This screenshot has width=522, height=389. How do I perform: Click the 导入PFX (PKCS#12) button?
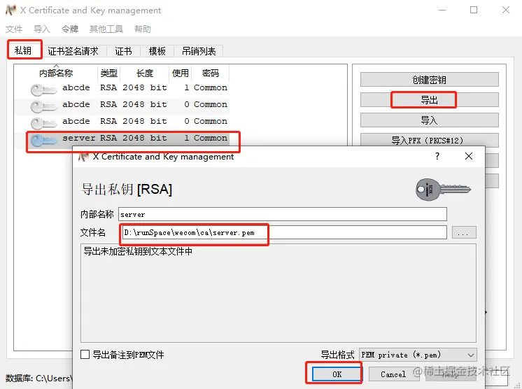430,141
